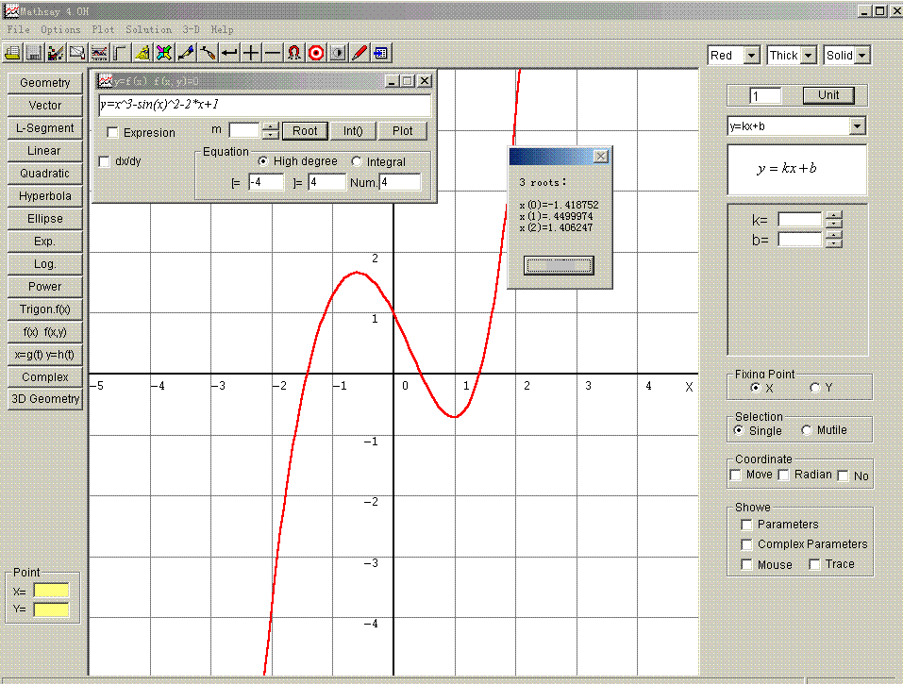Open the y=kx+b equation dropdown
903x684 pixels.
(x=857, y=126)
